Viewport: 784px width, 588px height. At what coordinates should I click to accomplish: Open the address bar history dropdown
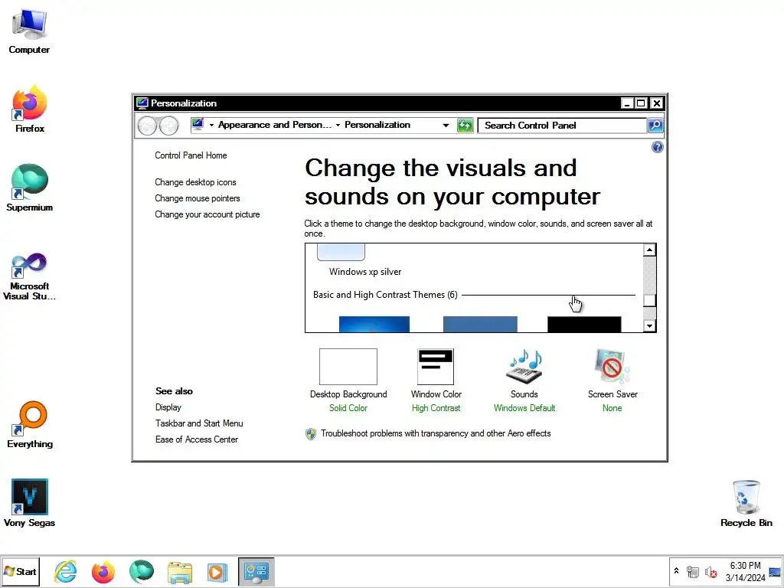[x=446, y=125]
